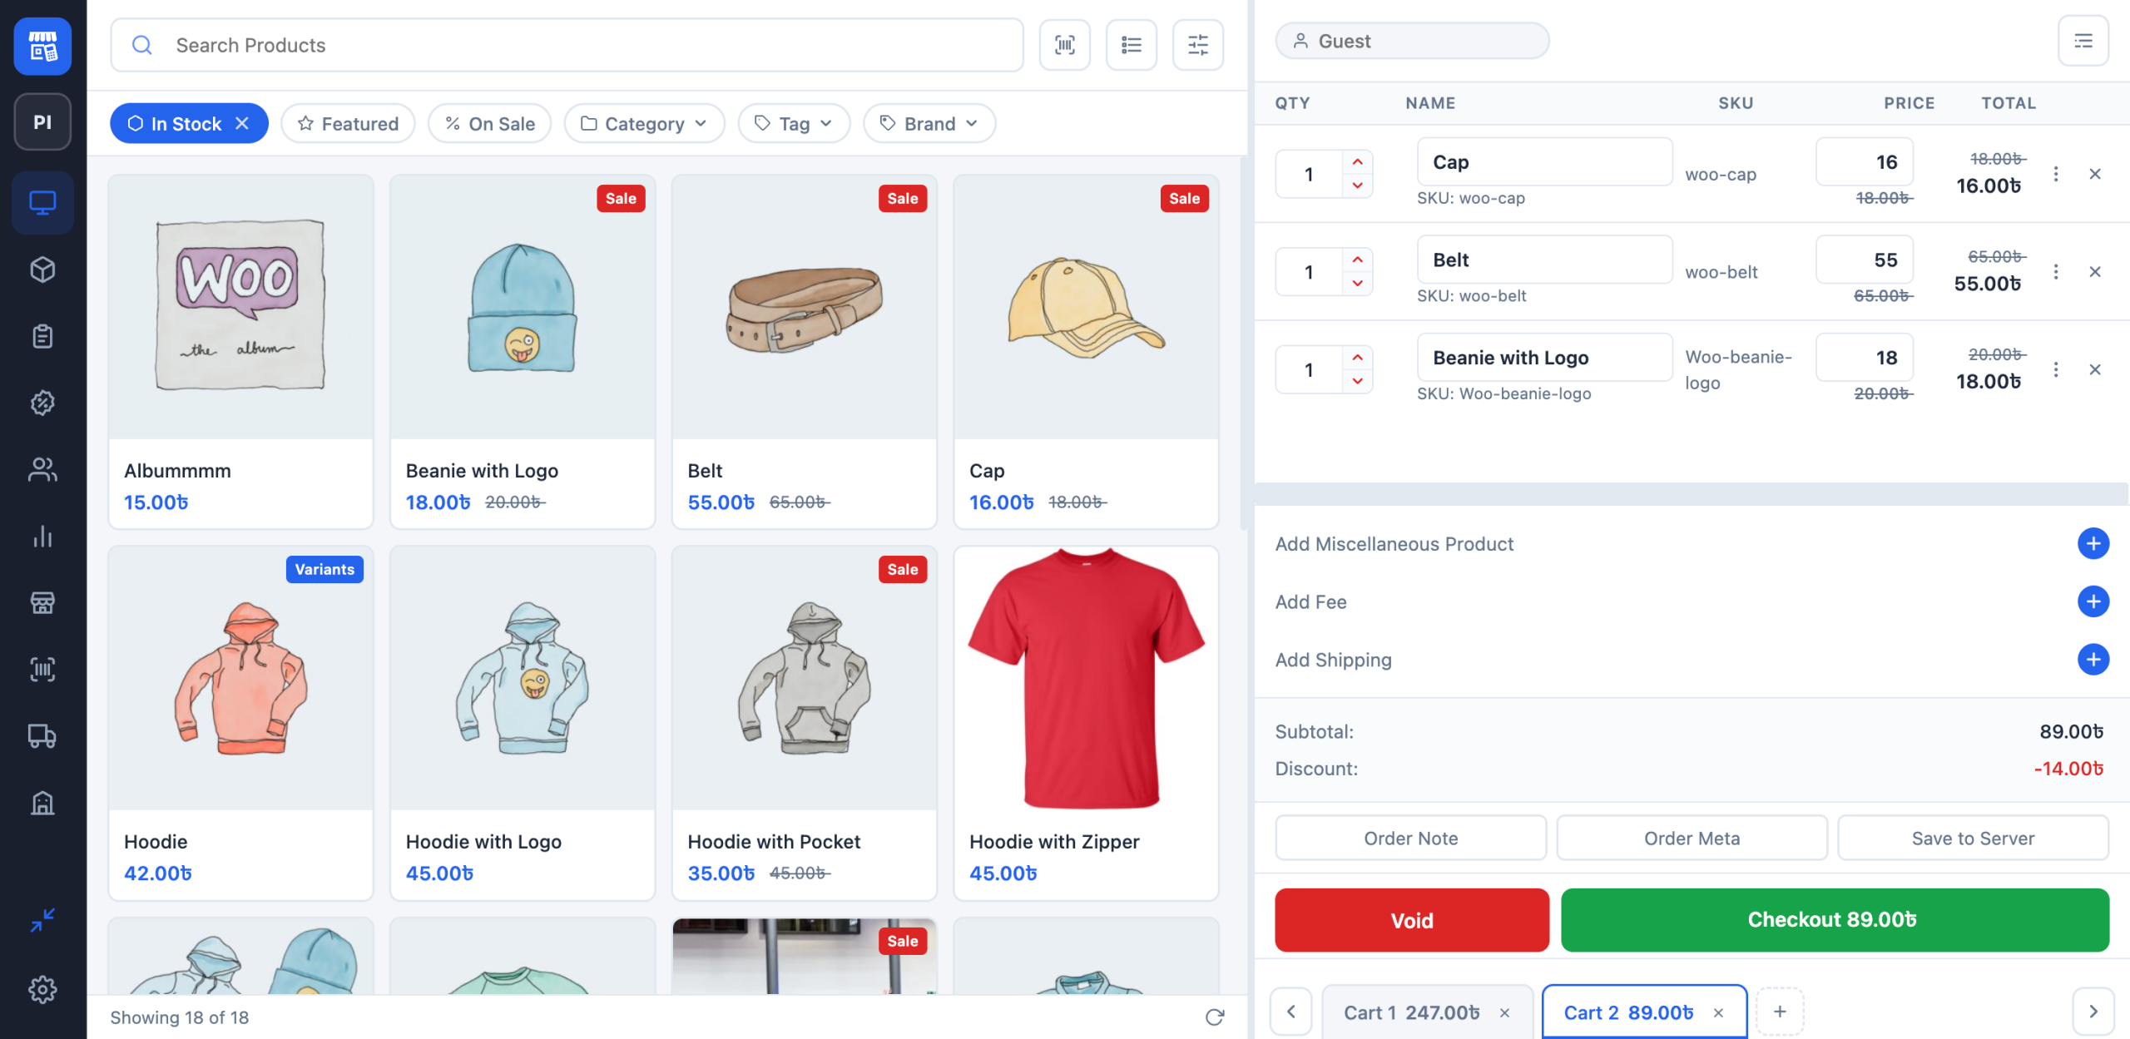Expand the Category filter dropdown
The height and width of the screenshot is (1039, 2130).
644,123
